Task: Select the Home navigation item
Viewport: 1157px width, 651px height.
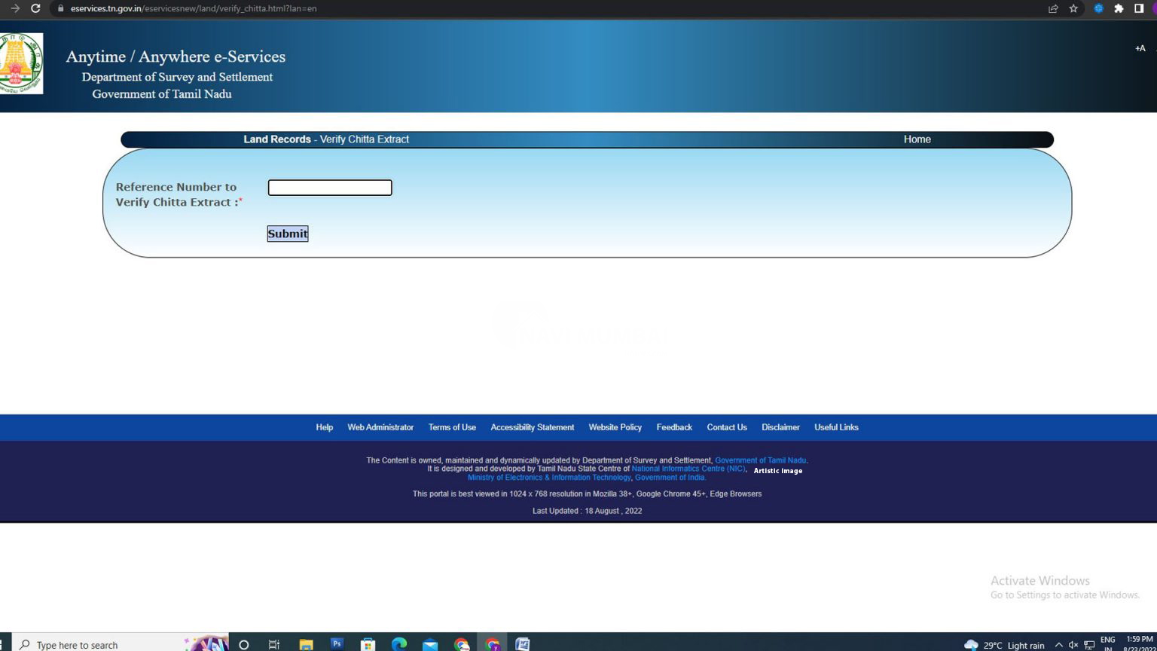Action: [917, 139]
